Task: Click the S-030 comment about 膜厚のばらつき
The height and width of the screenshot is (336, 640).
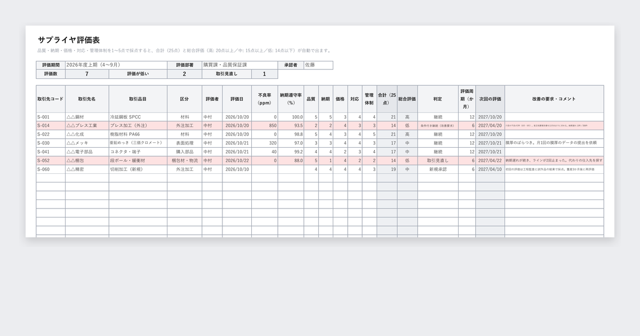Action: click(x=554, y=143)
